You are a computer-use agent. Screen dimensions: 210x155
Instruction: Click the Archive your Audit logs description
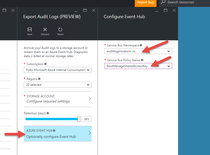coord(56,52)
